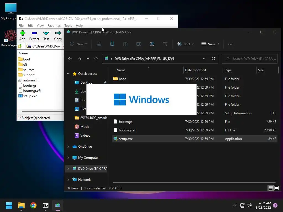Open the Tools menu in 7-Zip

tap(68, 26)
